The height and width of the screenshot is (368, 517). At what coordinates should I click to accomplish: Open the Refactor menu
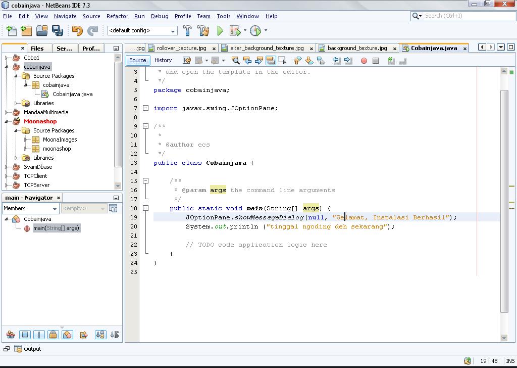coord(117,16)
